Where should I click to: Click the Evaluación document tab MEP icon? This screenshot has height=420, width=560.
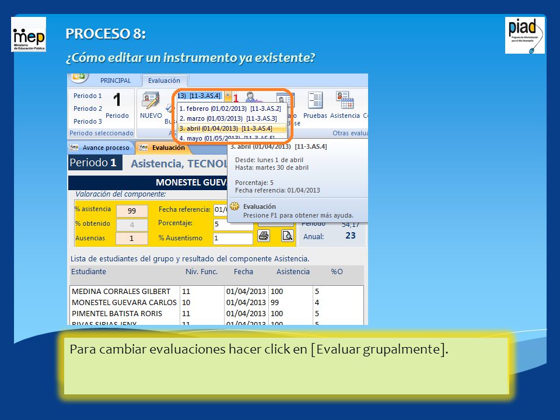143,147
